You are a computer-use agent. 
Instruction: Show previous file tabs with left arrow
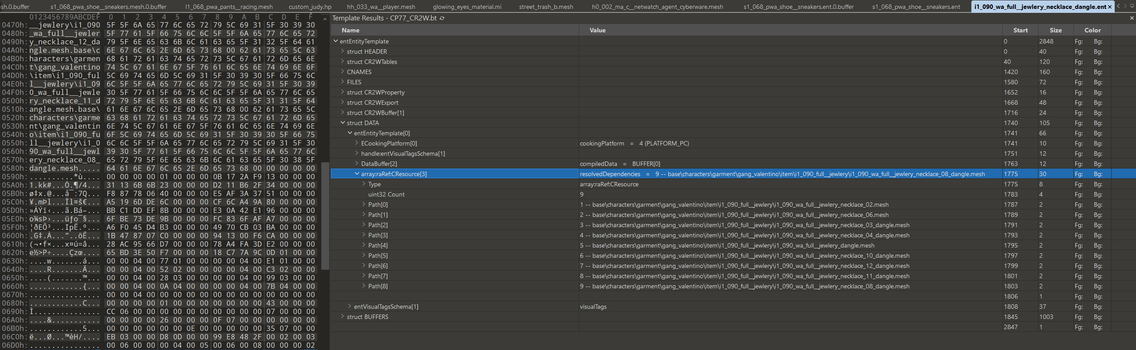[1118, 6]
